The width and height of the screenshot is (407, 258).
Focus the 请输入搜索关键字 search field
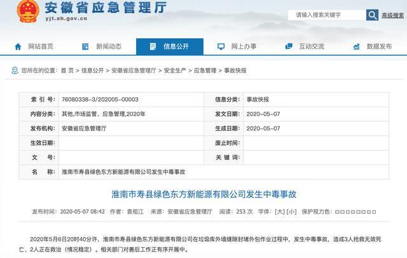tap(327, 15)
